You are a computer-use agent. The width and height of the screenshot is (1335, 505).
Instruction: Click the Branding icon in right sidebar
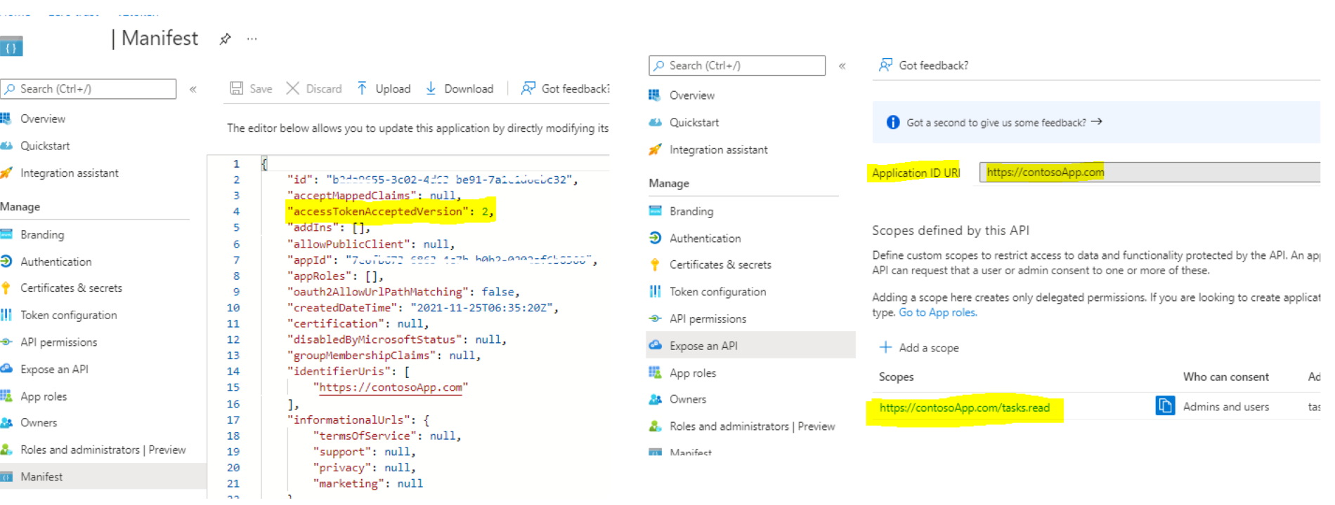tap(656, 210)
